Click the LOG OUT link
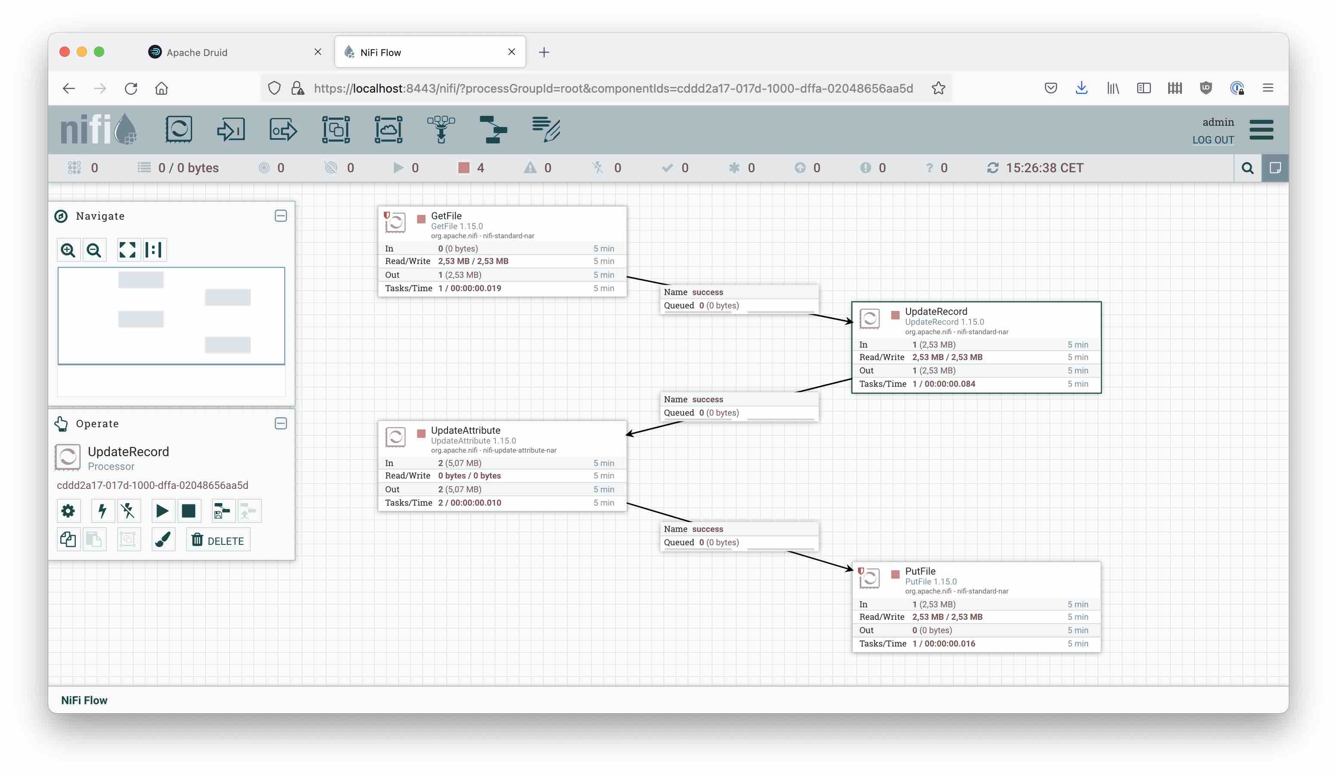The image size is (1337, 777). [x=1213, y=140]
